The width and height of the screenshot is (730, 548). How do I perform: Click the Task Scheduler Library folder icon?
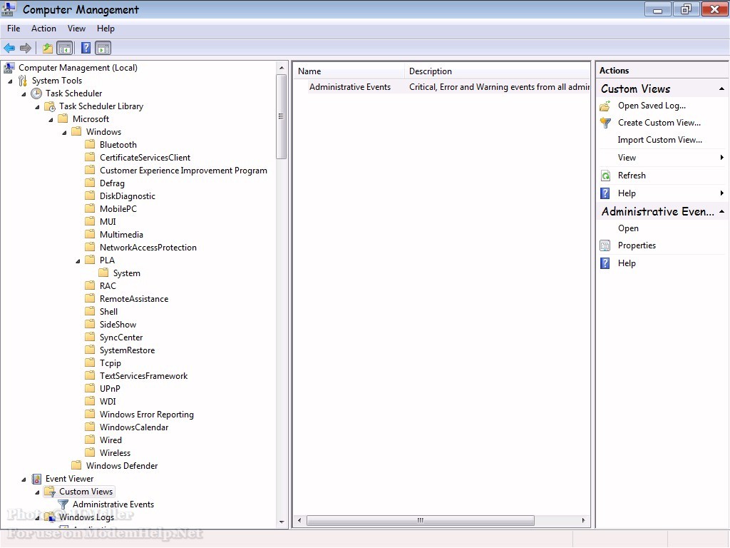point(50,106)
